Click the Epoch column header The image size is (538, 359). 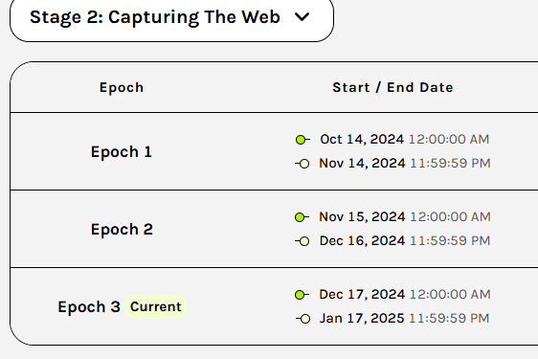click(x=122, y=87)
